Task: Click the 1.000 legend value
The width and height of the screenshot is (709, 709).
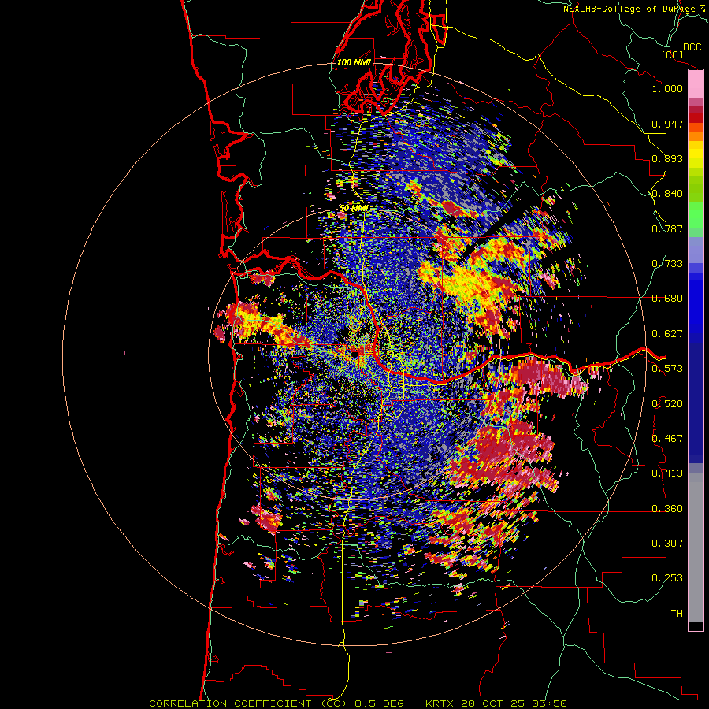Action: point(667,88)
